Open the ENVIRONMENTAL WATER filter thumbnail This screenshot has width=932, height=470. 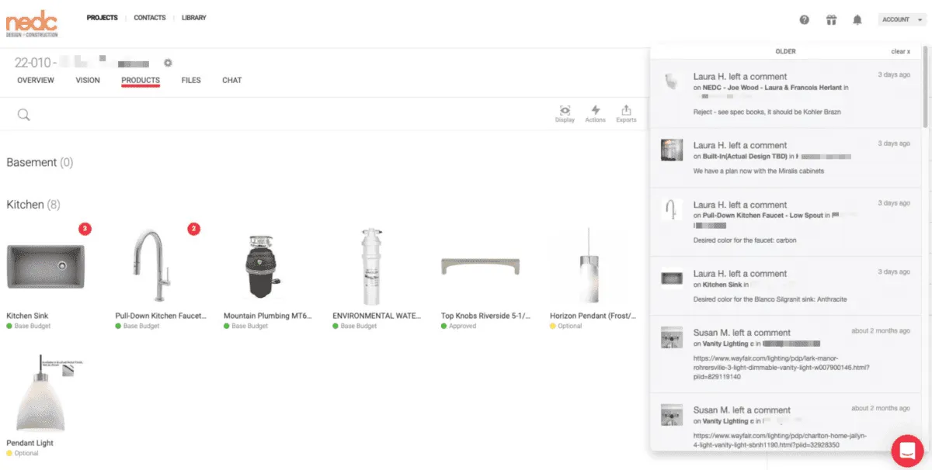coord(370,266)
